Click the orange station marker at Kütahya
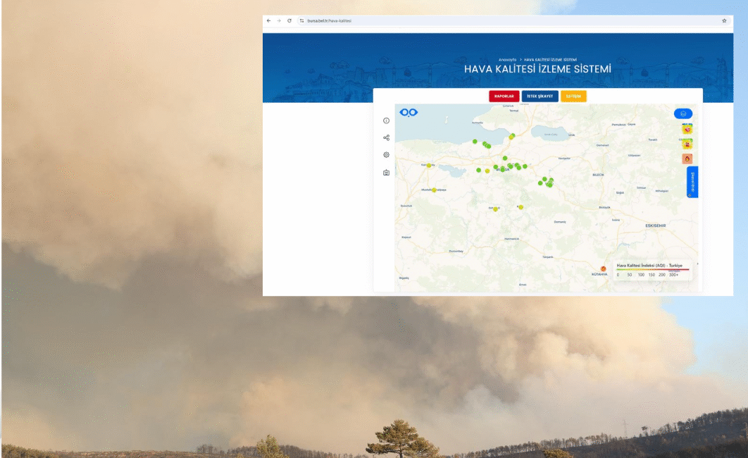This screenshot has height=458, width=748. click(x=604, y=269)
